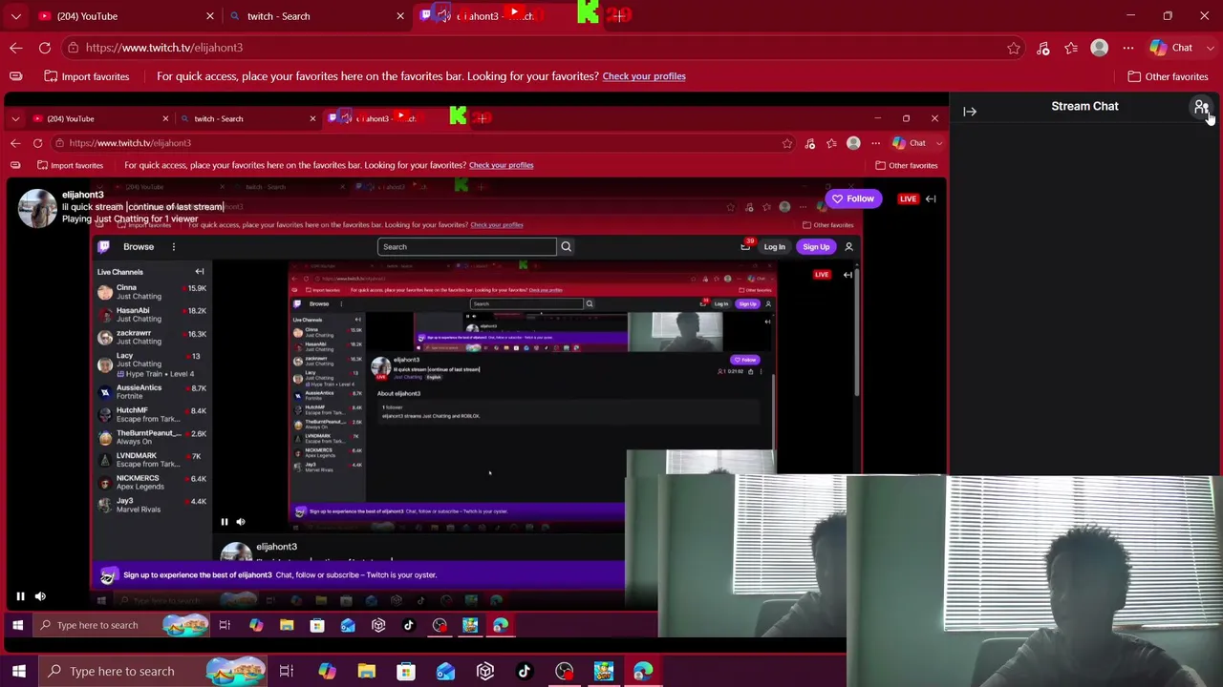The image size is (1223, 687).
Task: Mute the stream with the lower-left volume icon
Action: pyautogui.click(x=40, y=596)
